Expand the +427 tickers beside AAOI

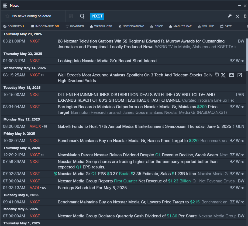tap(43, 188)
